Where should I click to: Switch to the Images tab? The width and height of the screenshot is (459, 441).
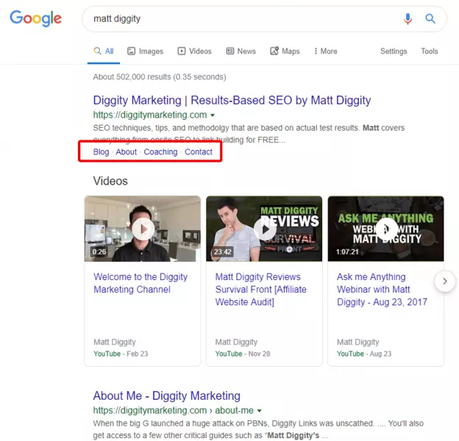click(146, 51)
